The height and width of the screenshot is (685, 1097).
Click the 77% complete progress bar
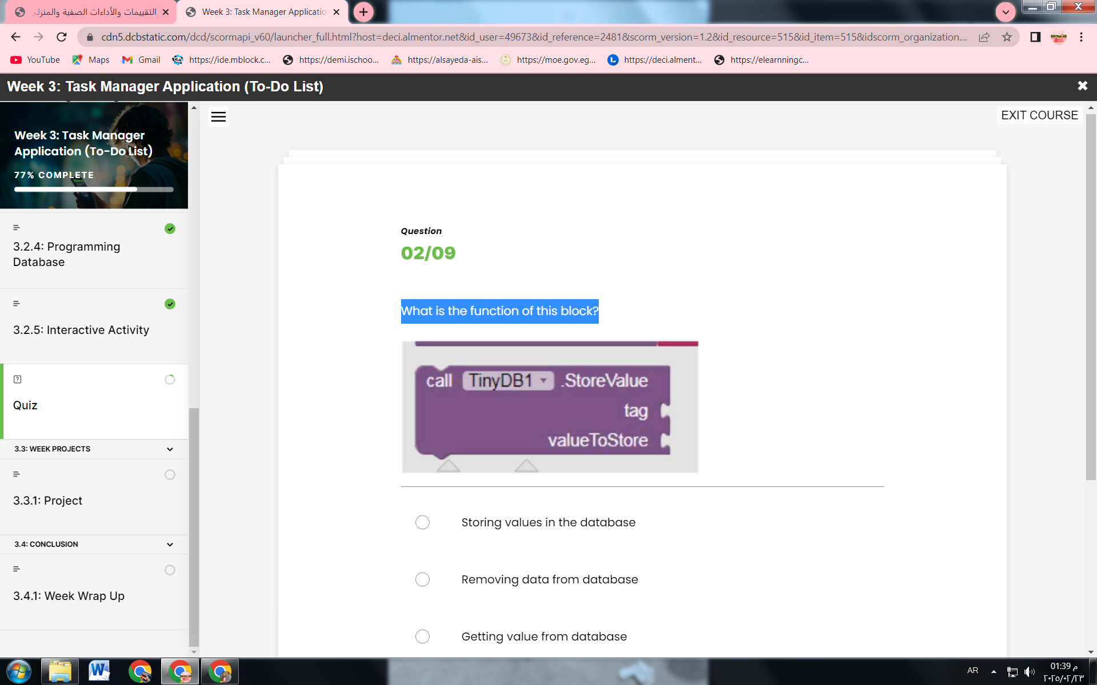point(94,189)
